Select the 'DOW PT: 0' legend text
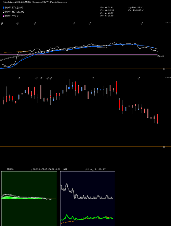 tap(12, 16)
